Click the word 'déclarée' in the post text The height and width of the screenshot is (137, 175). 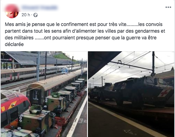click(x=14, y=45)
